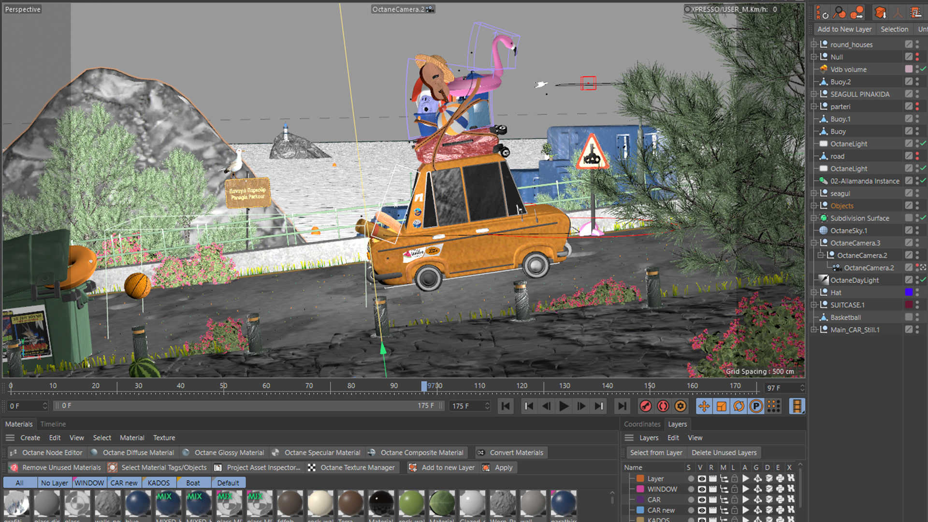Click the Go to End icon
The width and height of the screenshot is (928, 522).
point(623,406)
